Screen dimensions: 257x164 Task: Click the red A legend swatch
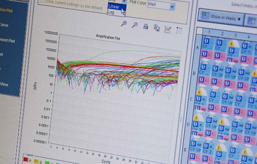[26, 159]
